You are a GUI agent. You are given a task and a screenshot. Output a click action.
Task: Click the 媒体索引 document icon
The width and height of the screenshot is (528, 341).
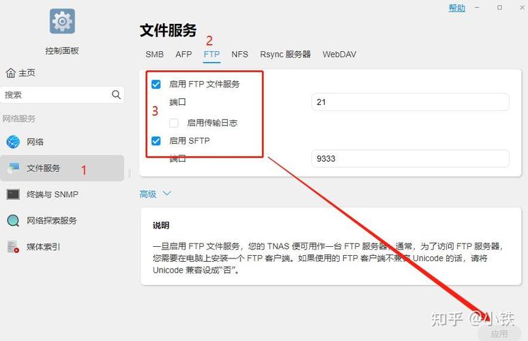[13, 247]
